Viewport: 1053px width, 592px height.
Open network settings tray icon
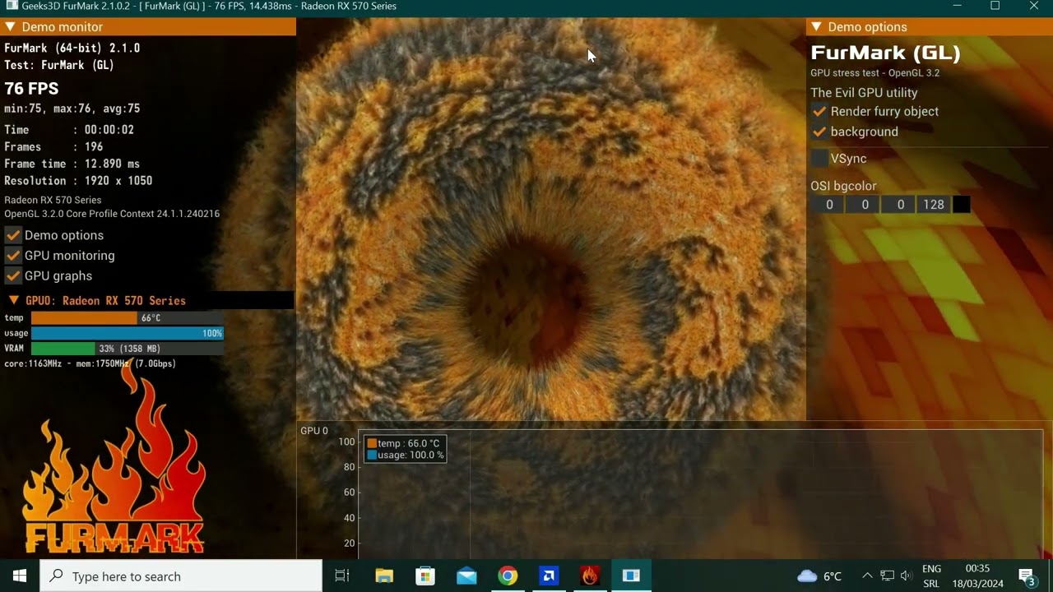tap(887, 576)
